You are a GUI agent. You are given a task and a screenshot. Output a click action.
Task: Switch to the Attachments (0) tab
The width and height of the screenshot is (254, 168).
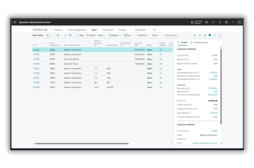click(199, 42)
